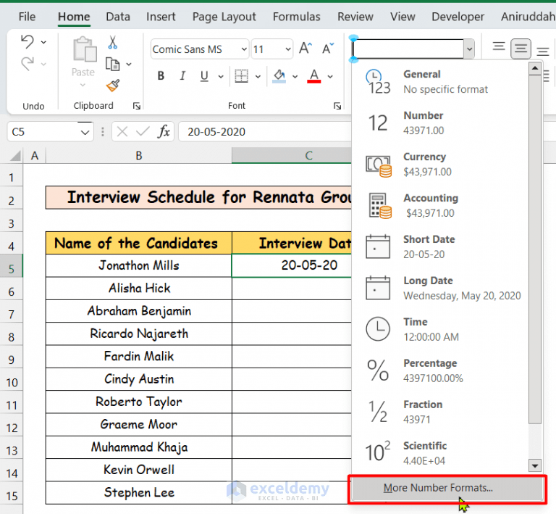Viewport: 556px width, 514px height.
Task: Choose the Number format option
Action: 440,123
